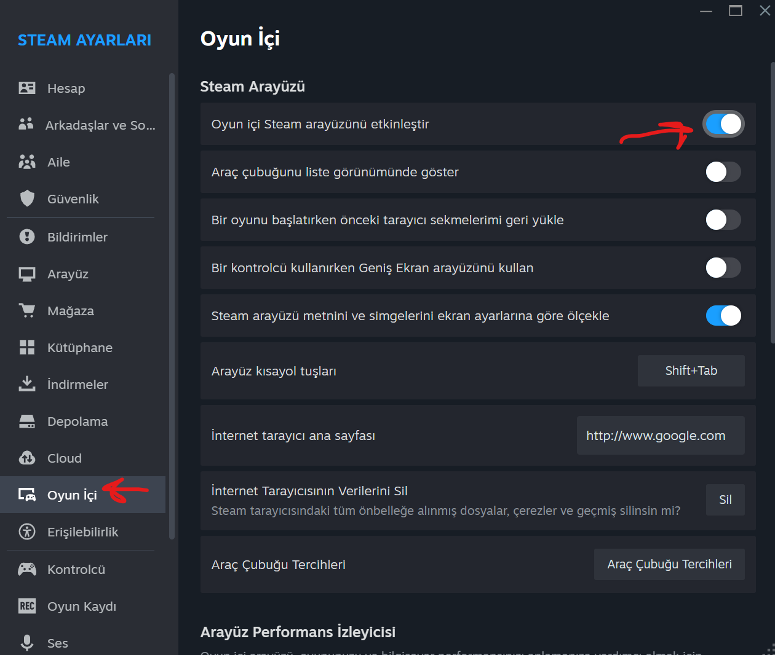Open Depolama settings

coord(83,421)
